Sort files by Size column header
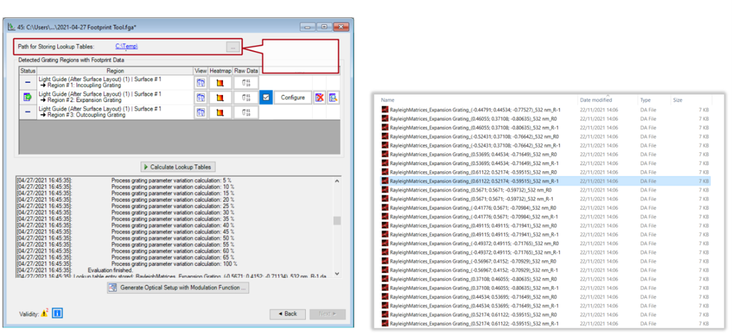Viewport: 732px width, 336px height. pos(678,100)
